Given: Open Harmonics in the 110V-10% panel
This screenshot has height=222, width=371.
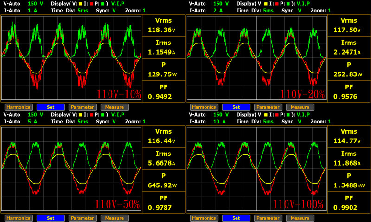Looking at the screenshot, I should coord(19,107).
